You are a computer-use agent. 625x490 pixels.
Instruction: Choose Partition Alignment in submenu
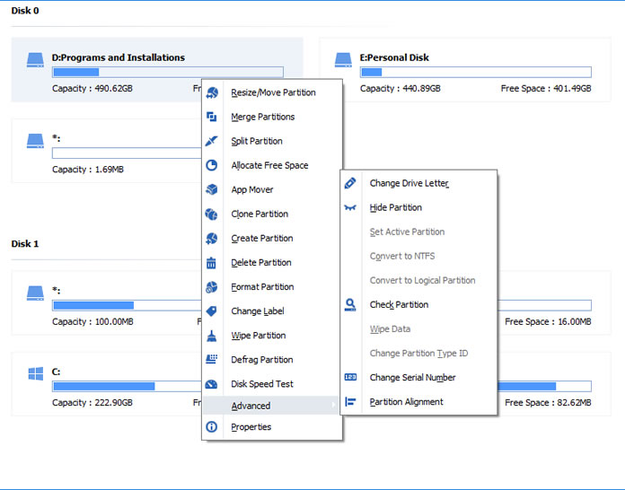pyautogui.click(x=418, y=401)
